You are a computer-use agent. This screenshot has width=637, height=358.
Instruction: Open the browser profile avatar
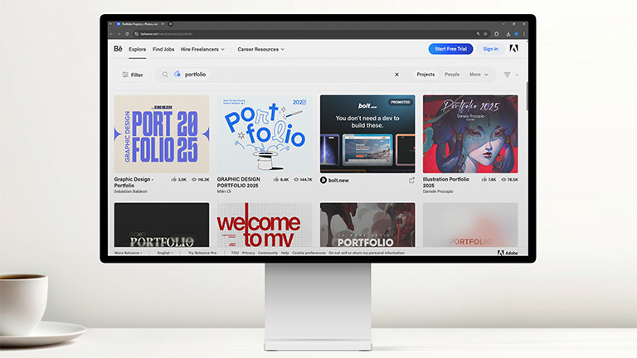point(517,34)
